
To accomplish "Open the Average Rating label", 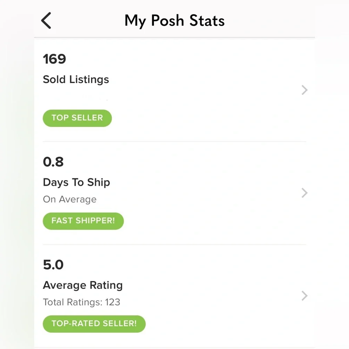I will [x=83, y=285].
